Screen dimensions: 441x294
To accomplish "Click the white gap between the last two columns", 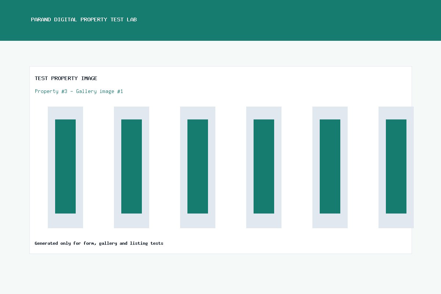I will click(363, 167).
